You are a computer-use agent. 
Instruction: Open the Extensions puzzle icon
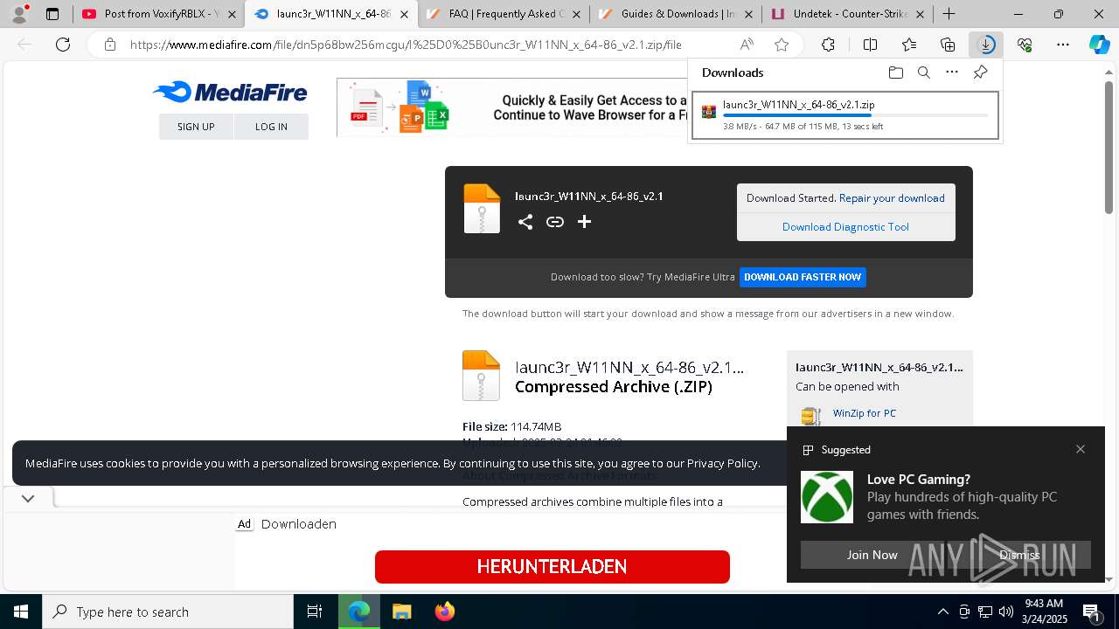pyautogui.click(x=828, y=45)
